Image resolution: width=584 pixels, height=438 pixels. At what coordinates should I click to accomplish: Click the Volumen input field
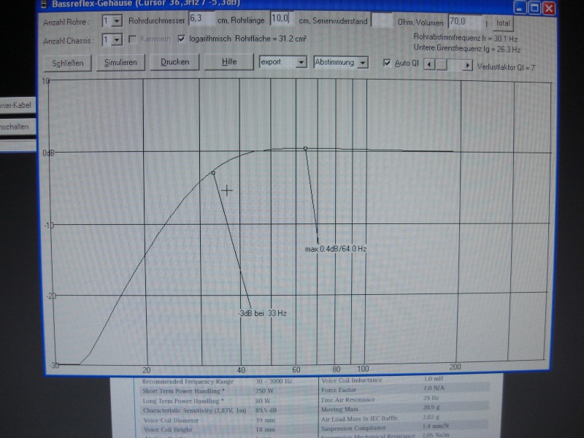click(464, 21)
